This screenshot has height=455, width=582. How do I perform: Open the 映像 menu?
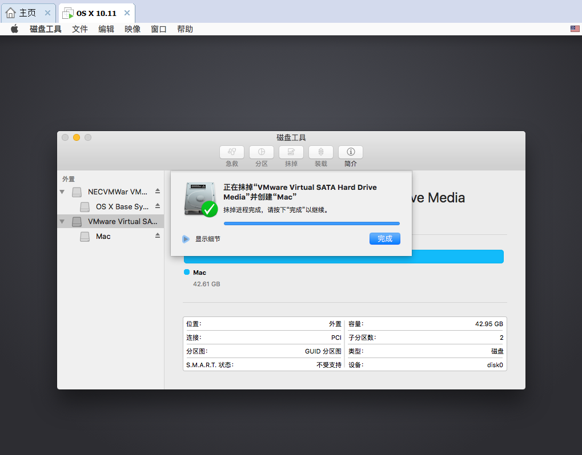pos(133,29)
